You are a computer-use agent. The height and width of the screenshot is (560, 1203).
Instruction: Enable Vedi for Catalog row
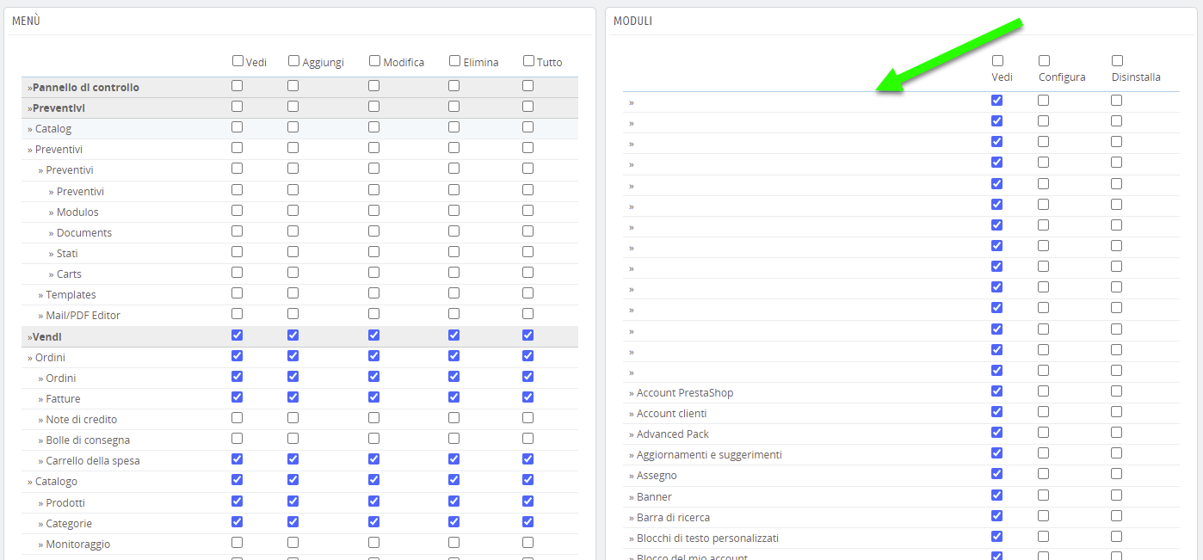(x=238, y=127)
